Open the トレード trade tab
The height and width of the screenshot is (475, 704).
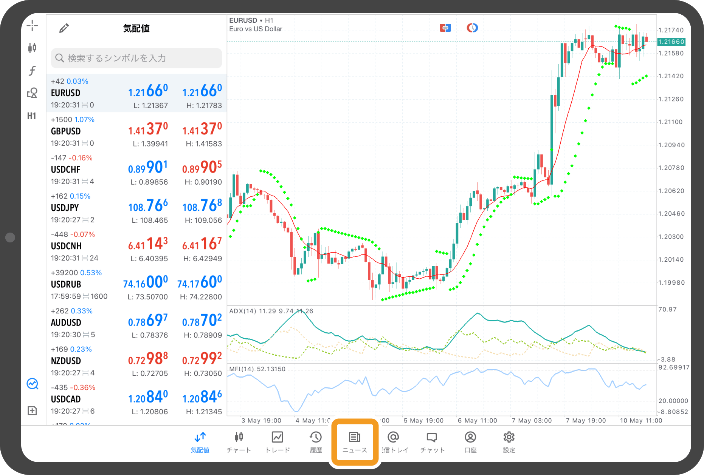[278, 442]
